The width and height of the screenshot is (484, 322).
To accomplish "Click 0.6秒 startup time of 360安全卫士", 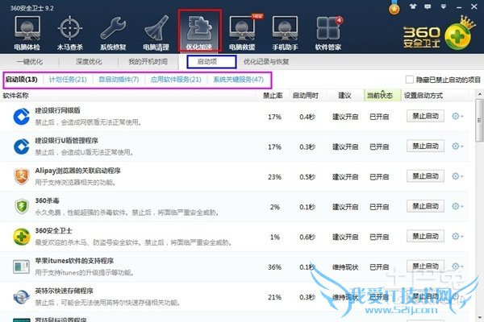I will click(307, 237).
